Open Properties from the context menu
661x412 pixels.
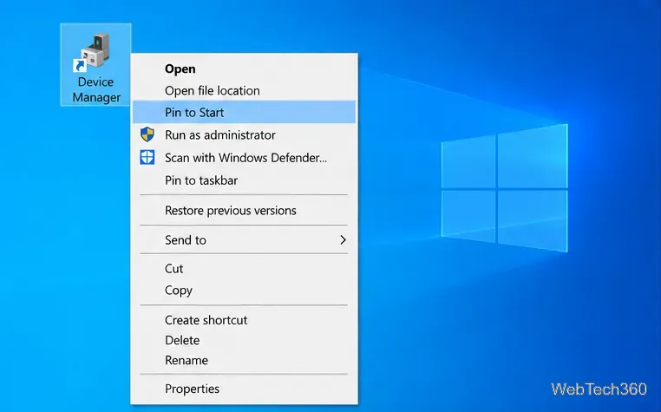[244, 389]
